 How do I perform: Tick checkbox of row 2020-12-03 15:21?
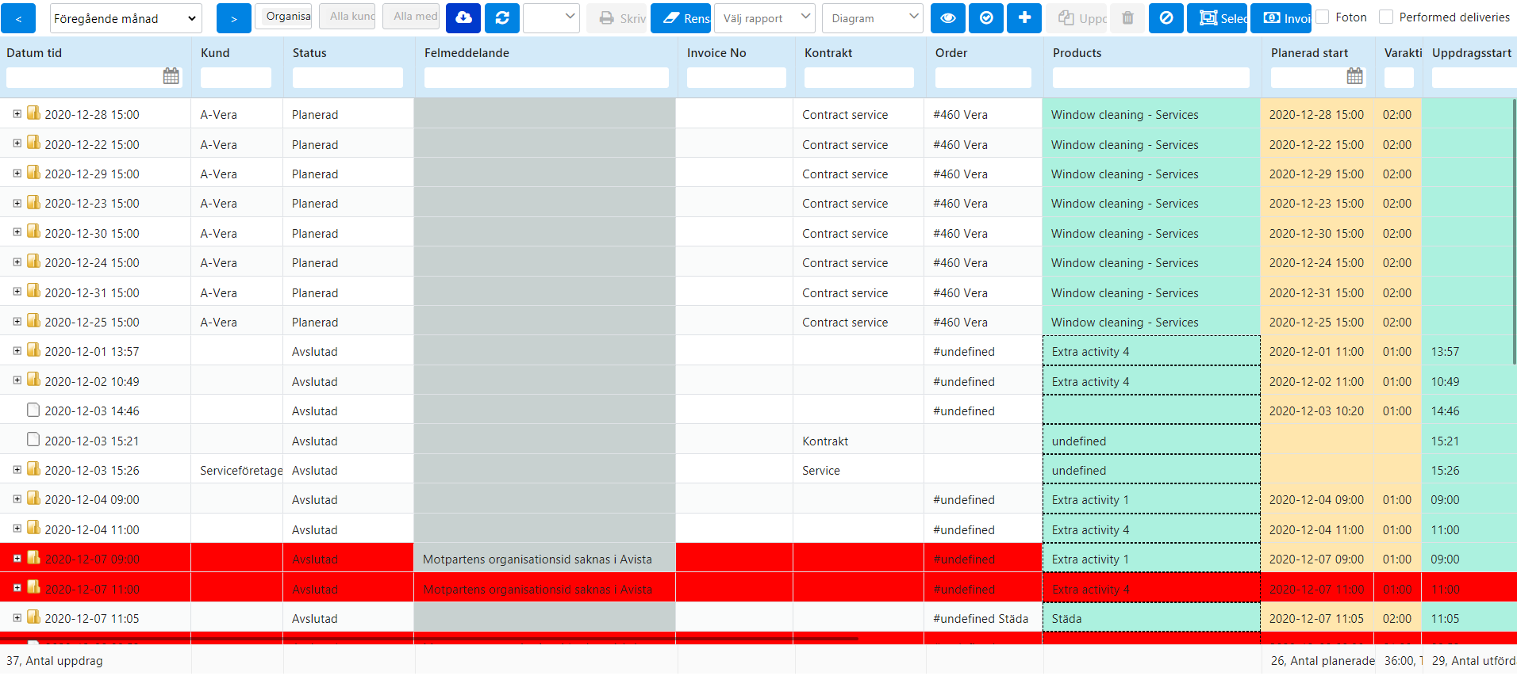(33, 439)
